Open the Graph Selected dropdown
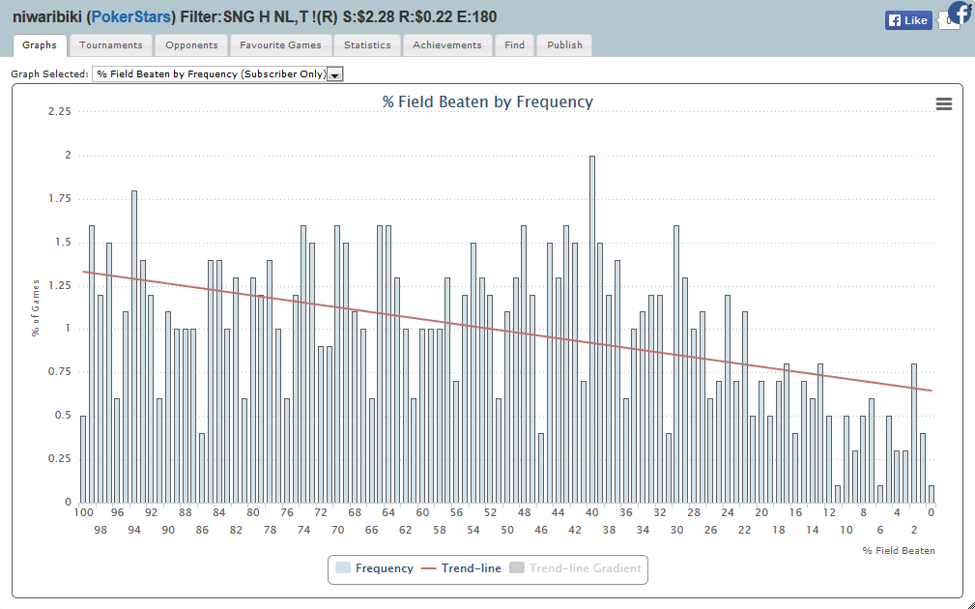This screenshot has width=975, height=609. coord(212,74)
